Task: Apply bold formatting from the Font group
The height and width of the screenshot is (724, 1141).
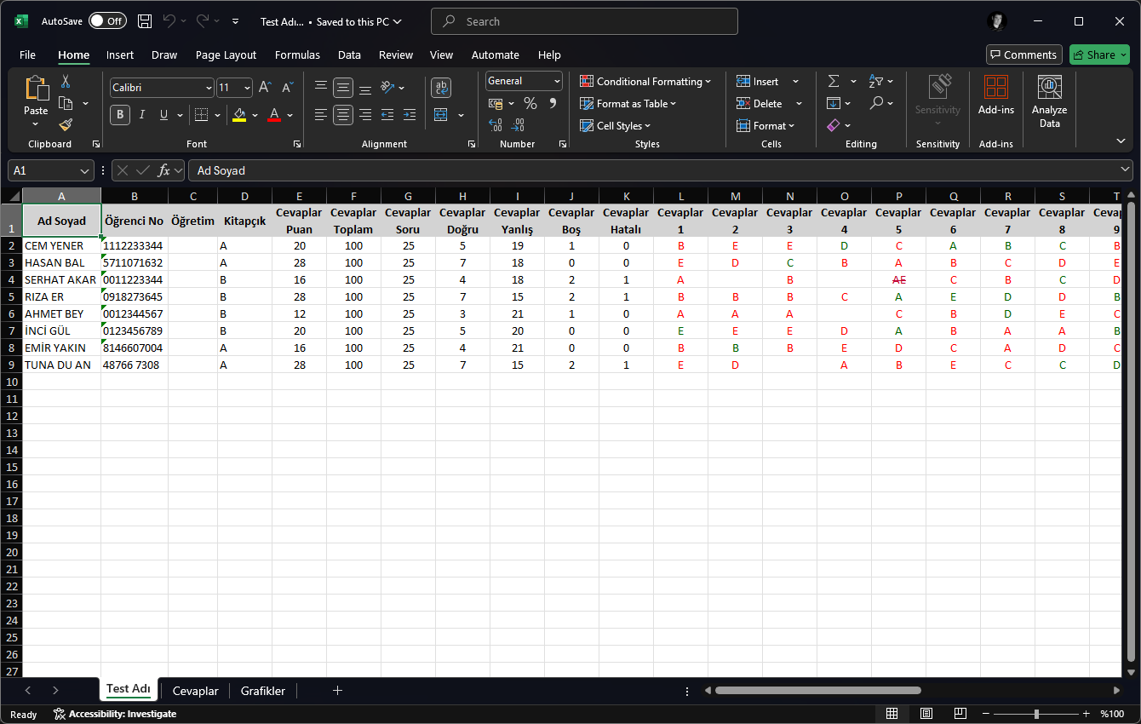Action: [119, 114]
